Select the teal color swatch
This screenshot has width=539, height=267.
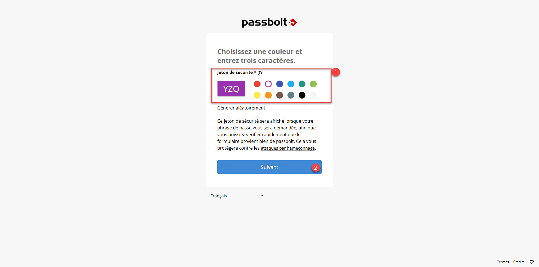pos(302,84)
